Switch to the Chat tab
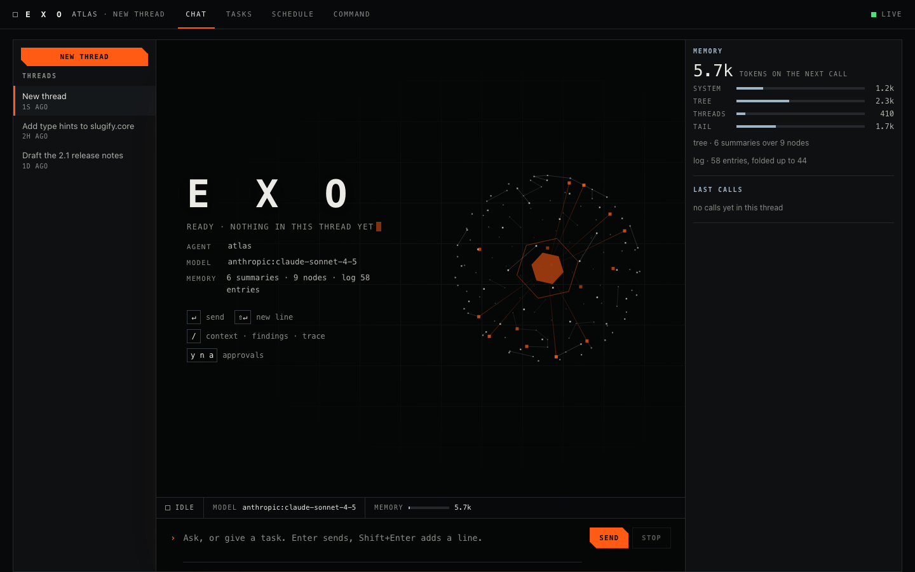The image size is (915, 572). 196,14
